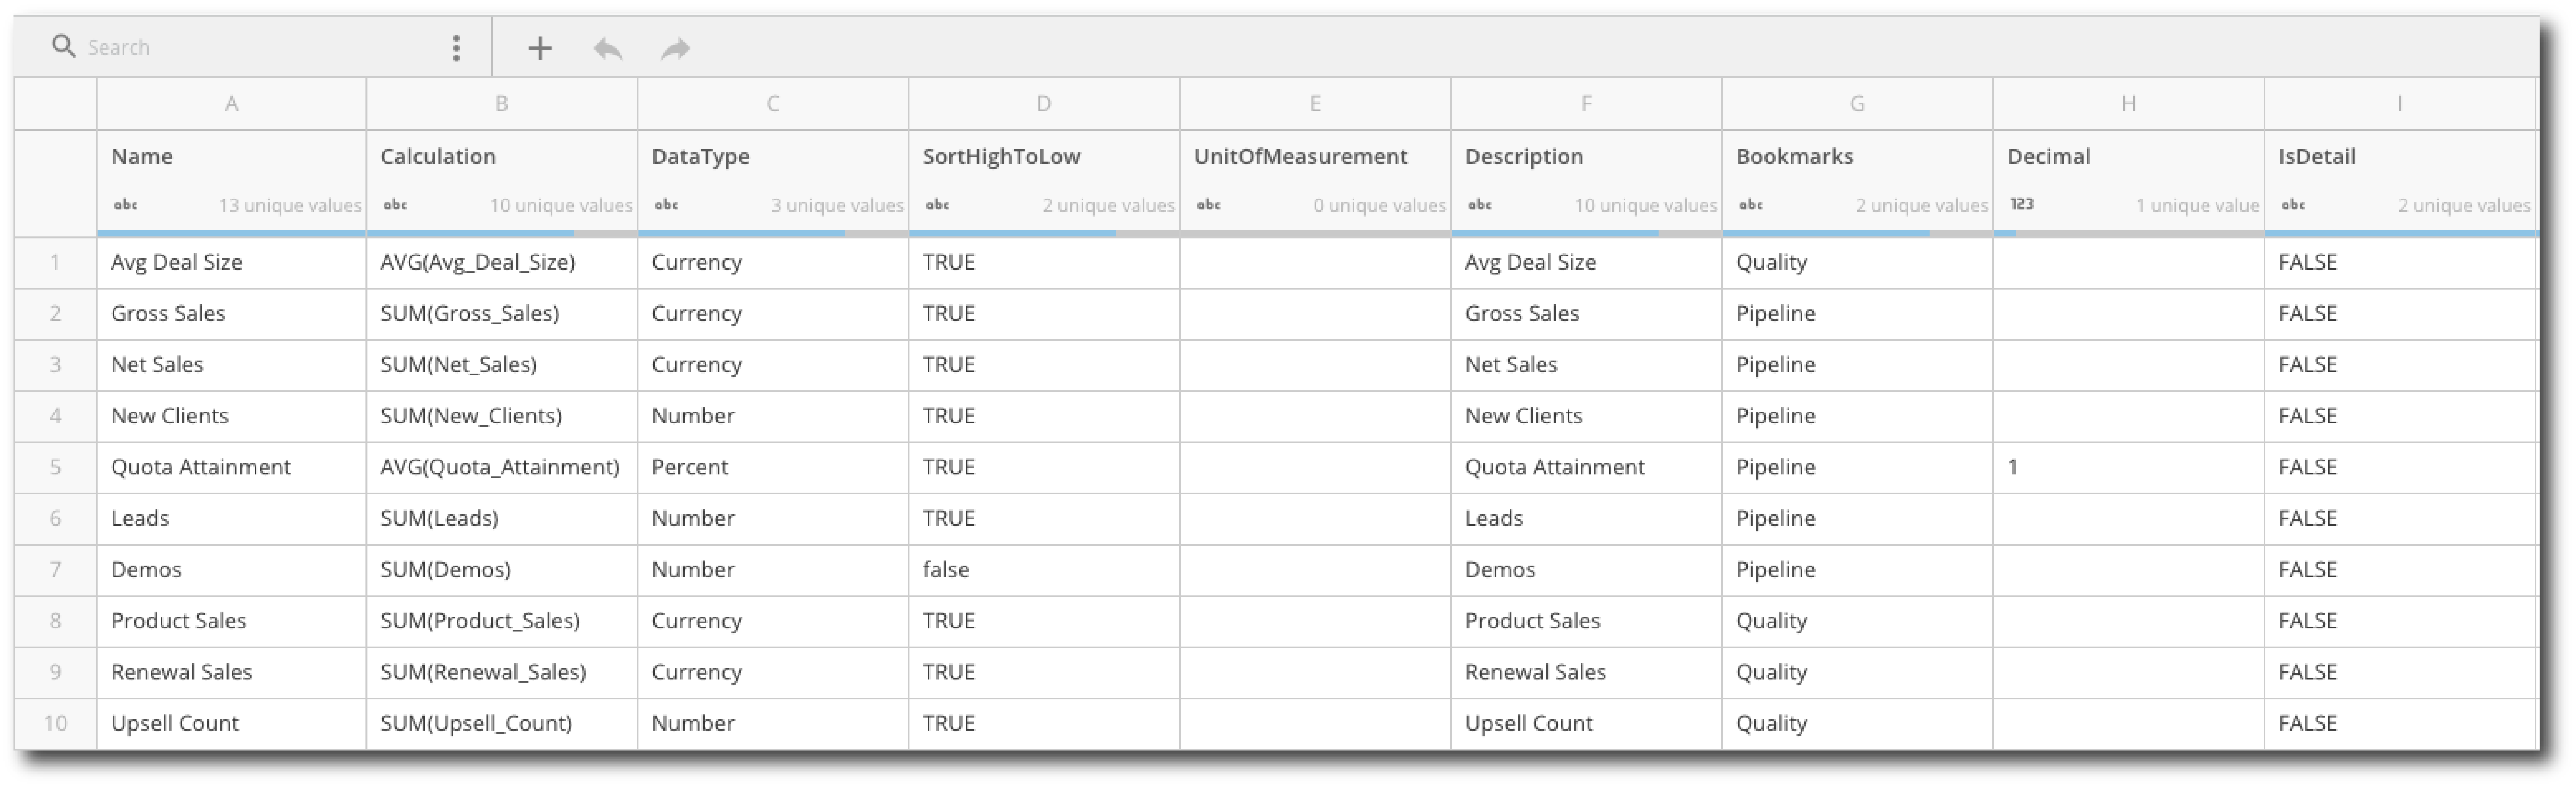Click the search magnifier icon

(x=63, y=47)
